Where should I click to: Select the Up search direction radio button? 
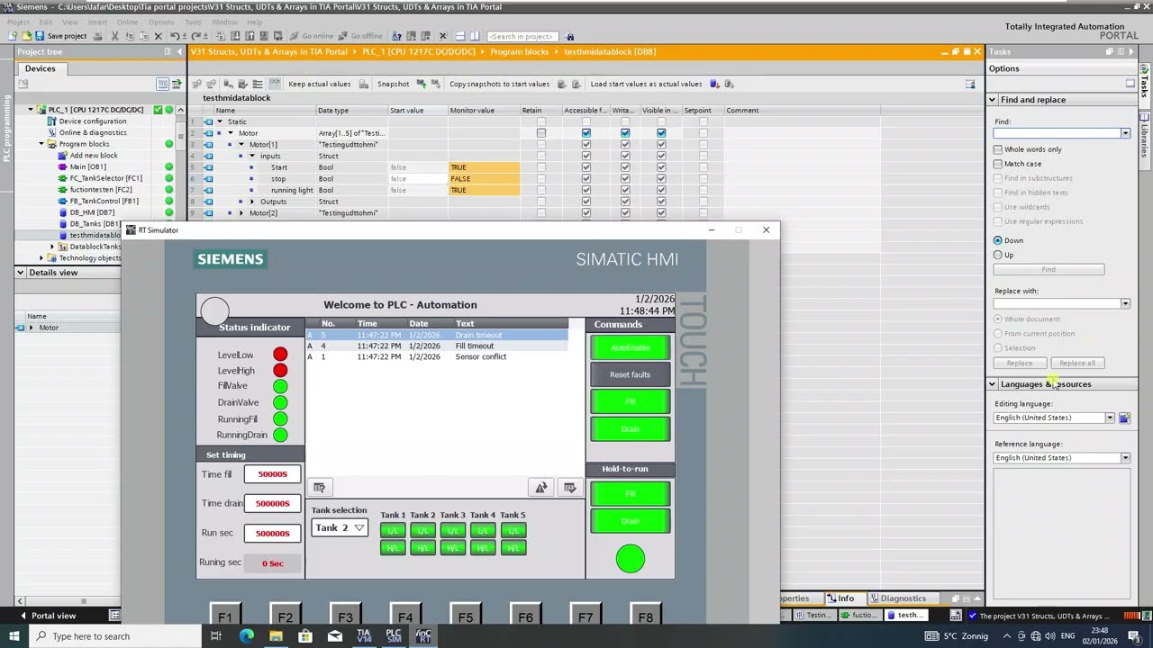998,255
